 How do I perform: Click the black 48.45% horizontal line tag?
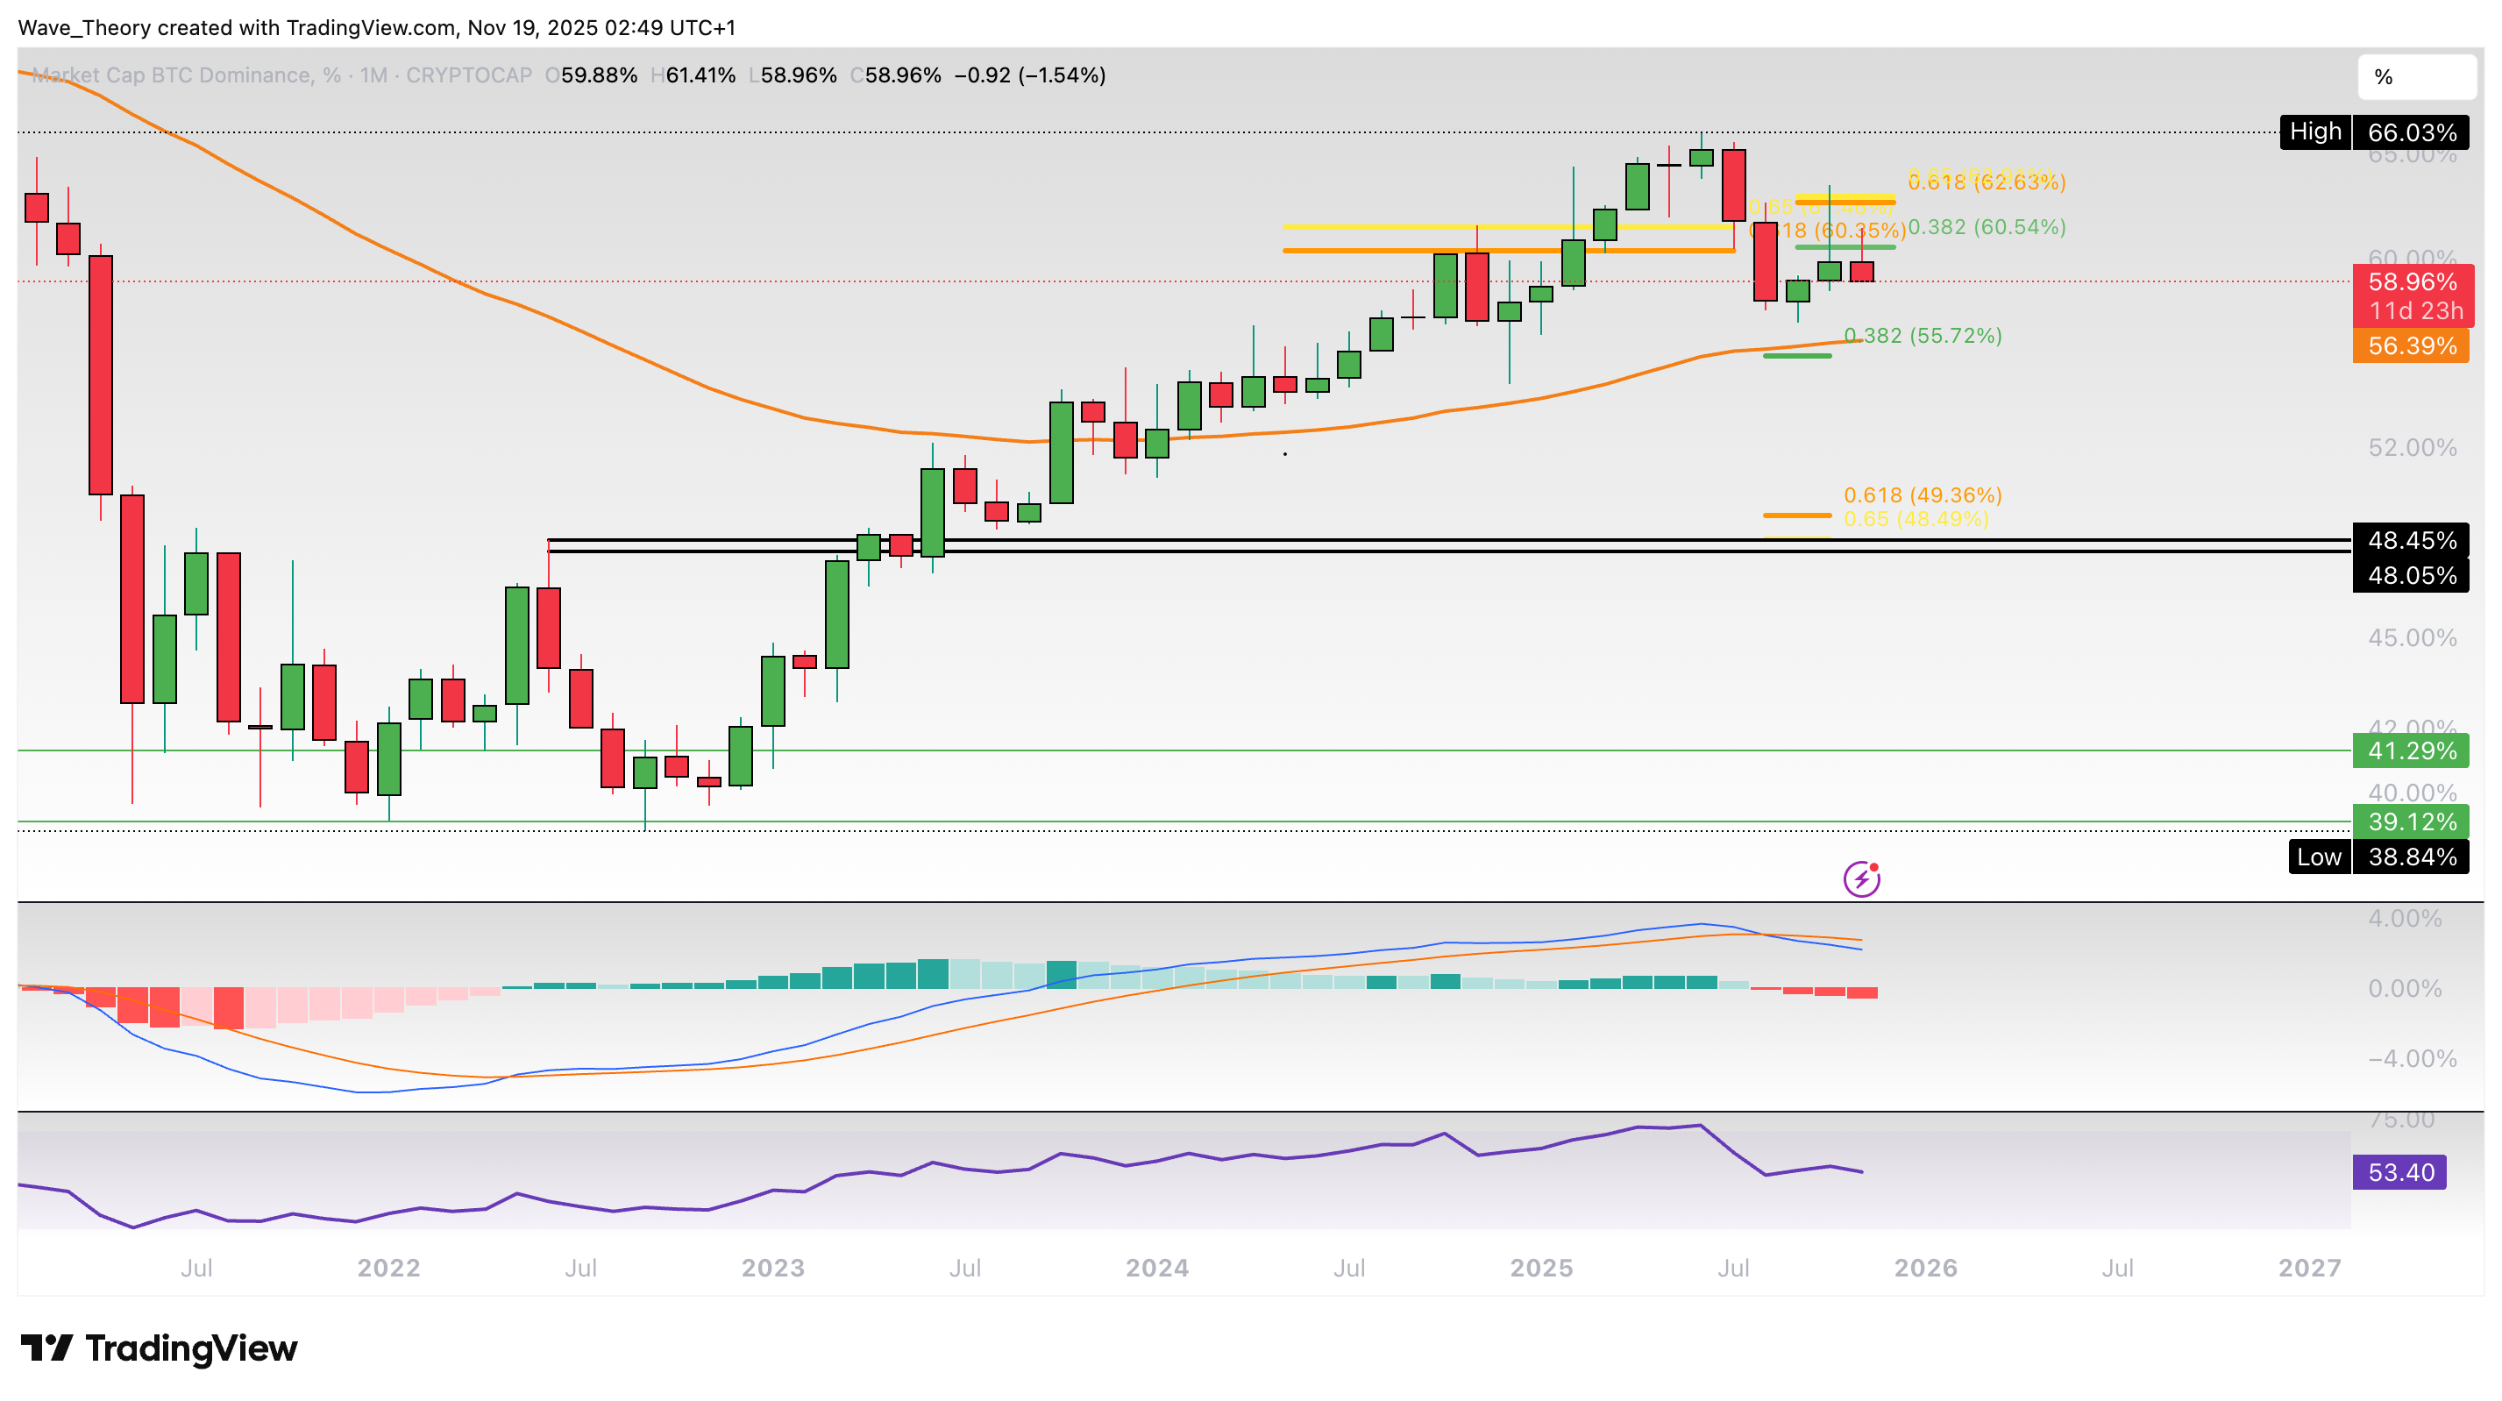2411,540
